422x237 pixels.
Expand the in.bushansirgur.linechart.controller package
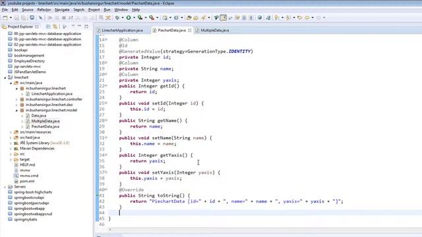pos(16,99)
